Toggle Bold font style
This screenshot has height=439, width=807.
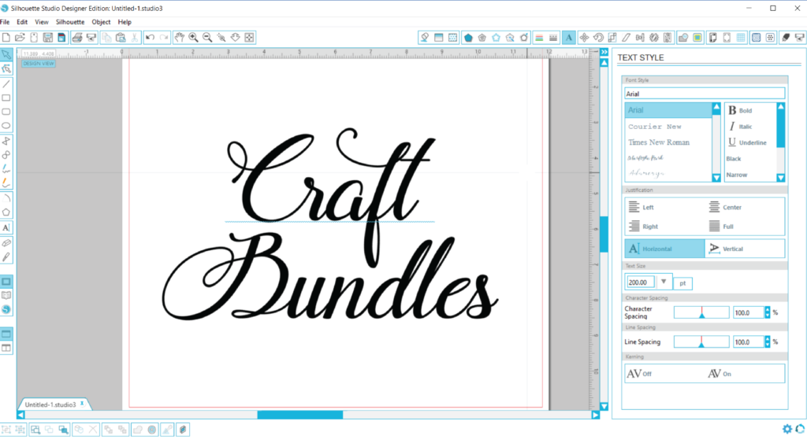(739, 110)
